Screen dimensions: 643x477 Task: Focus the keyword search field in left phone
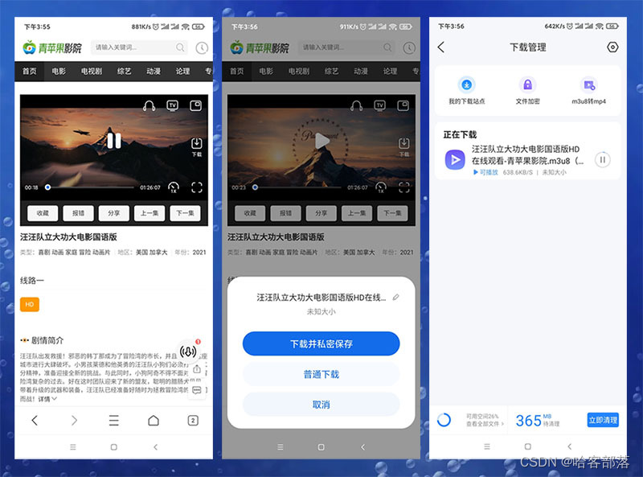(x=139, y=47)
